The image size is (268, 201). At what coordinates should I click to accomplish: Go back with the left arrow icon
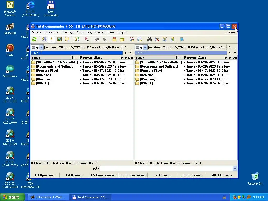coord(97,40)
